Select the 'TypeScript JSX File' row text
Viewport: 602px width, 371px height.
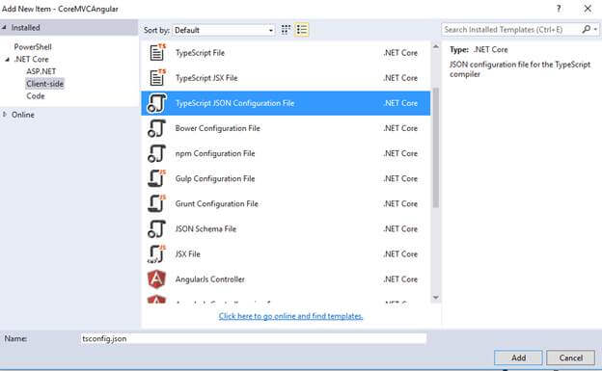(206, 78)
